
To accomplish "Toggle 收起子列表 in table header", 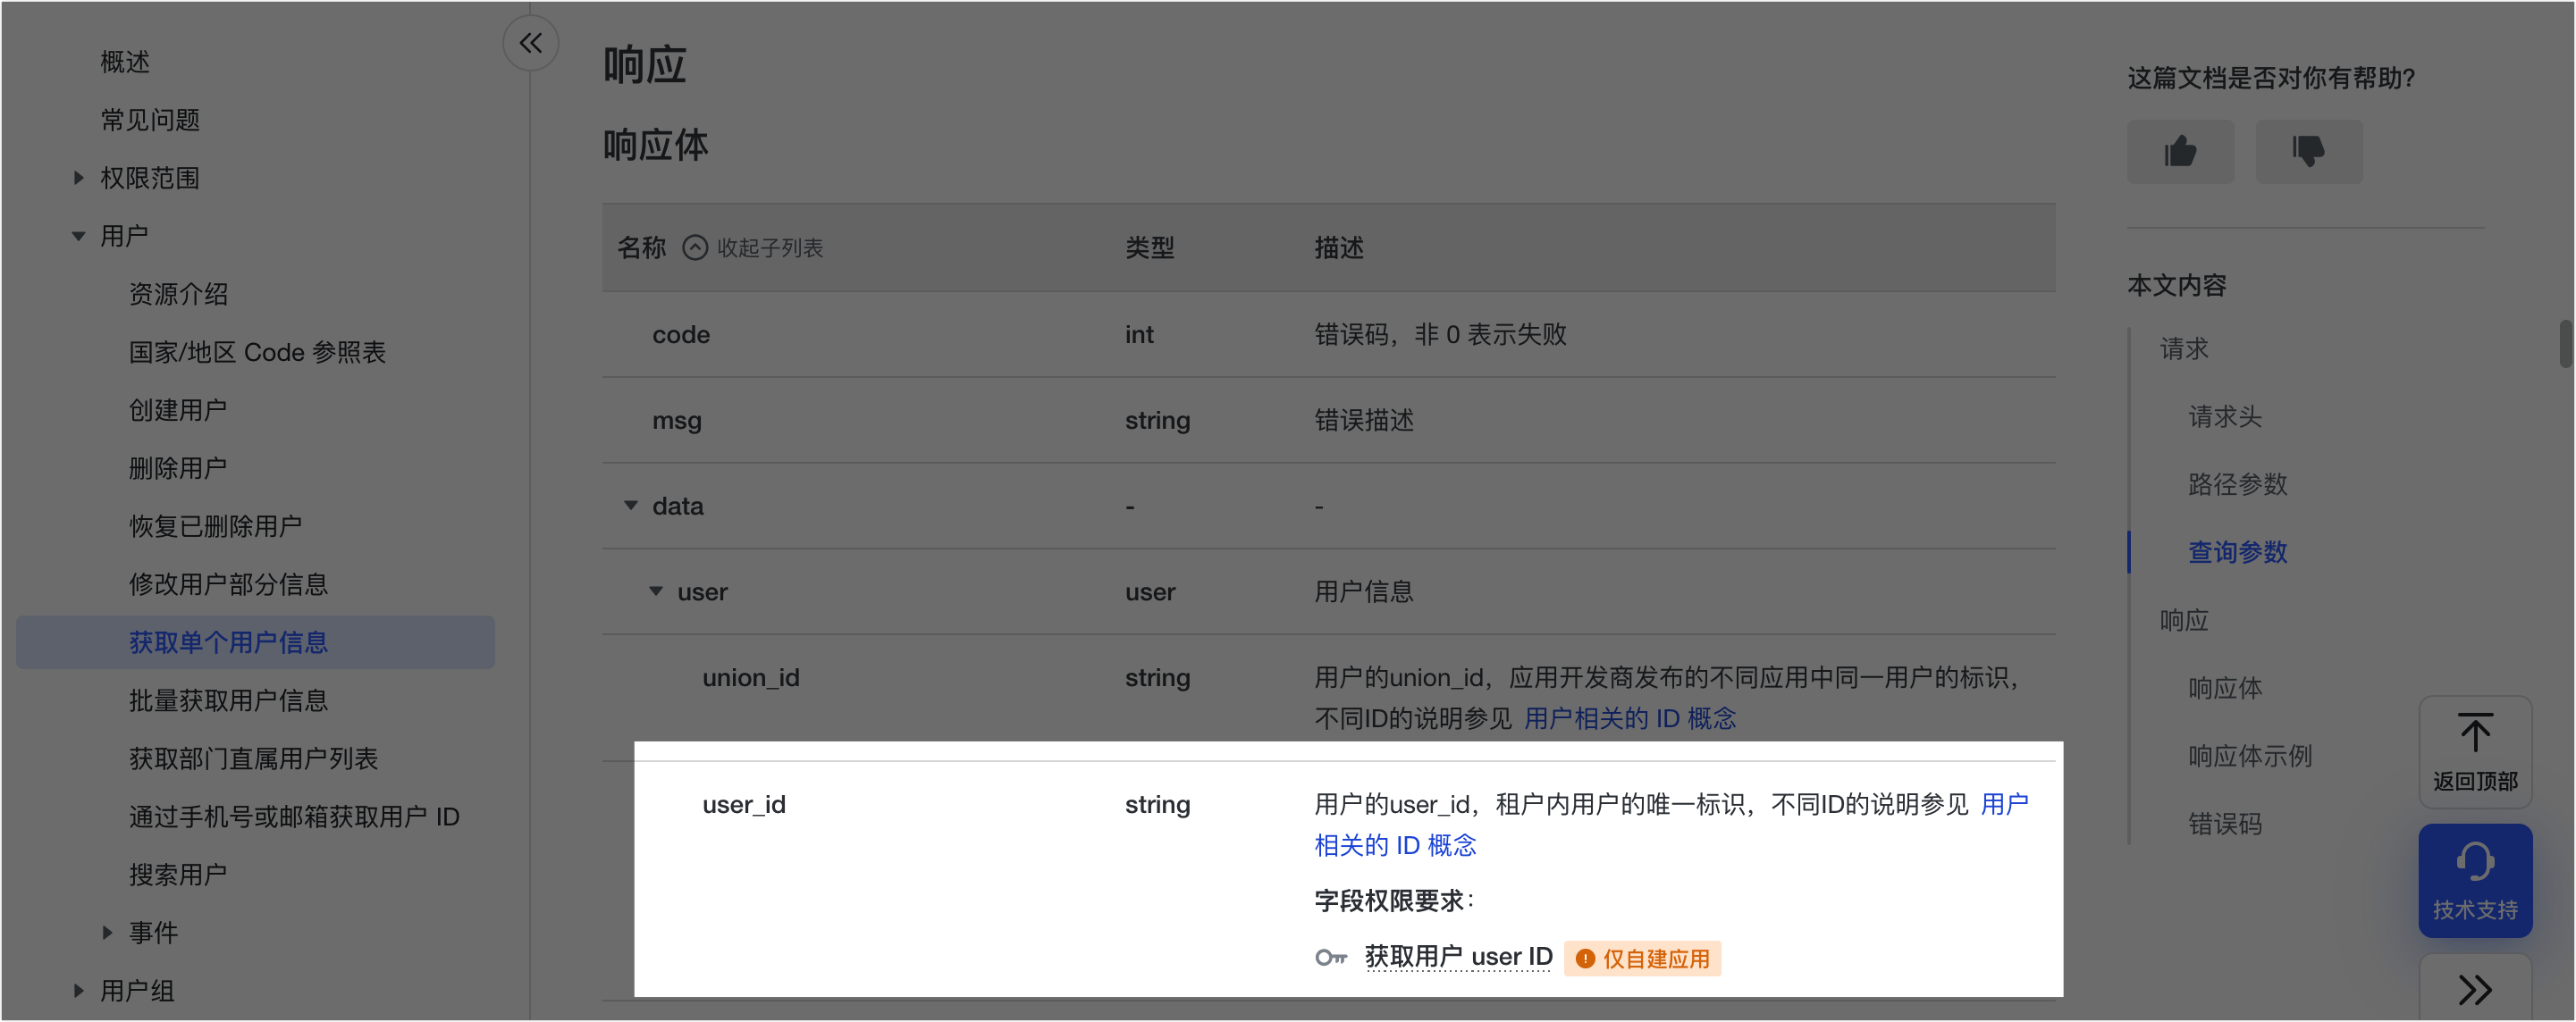I will click(x=753, y=247).
